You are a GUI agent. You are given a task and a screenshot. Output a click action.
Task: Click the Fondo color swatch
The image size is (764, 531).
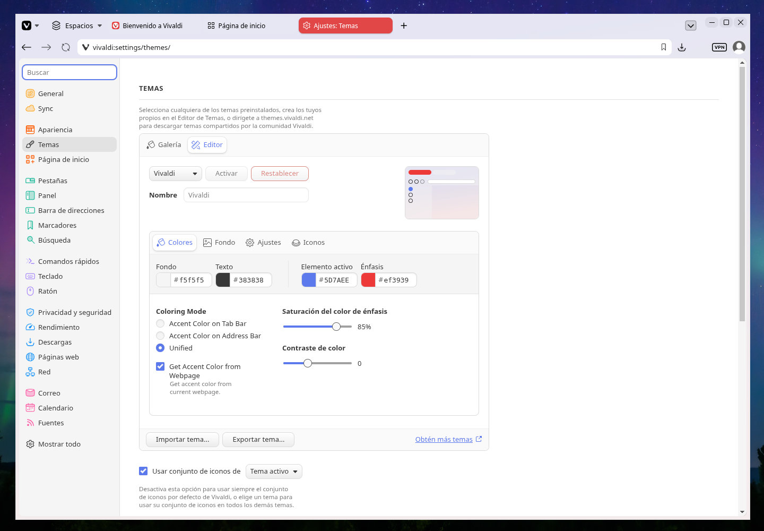[163, 280]
